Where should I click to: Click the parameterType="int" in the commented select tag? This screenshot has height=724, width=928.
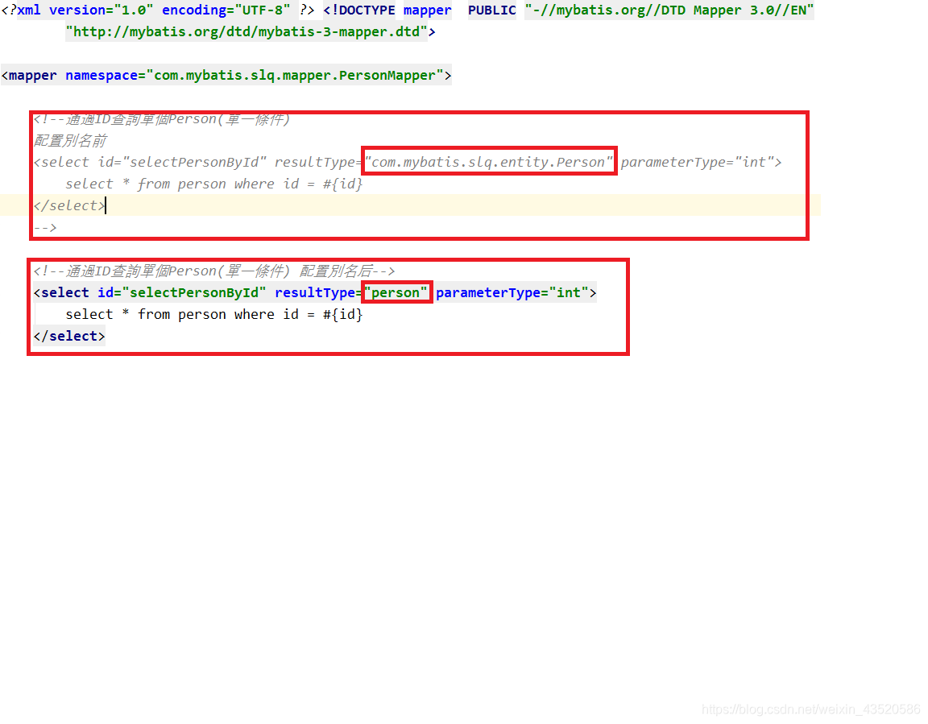(697, 162)
